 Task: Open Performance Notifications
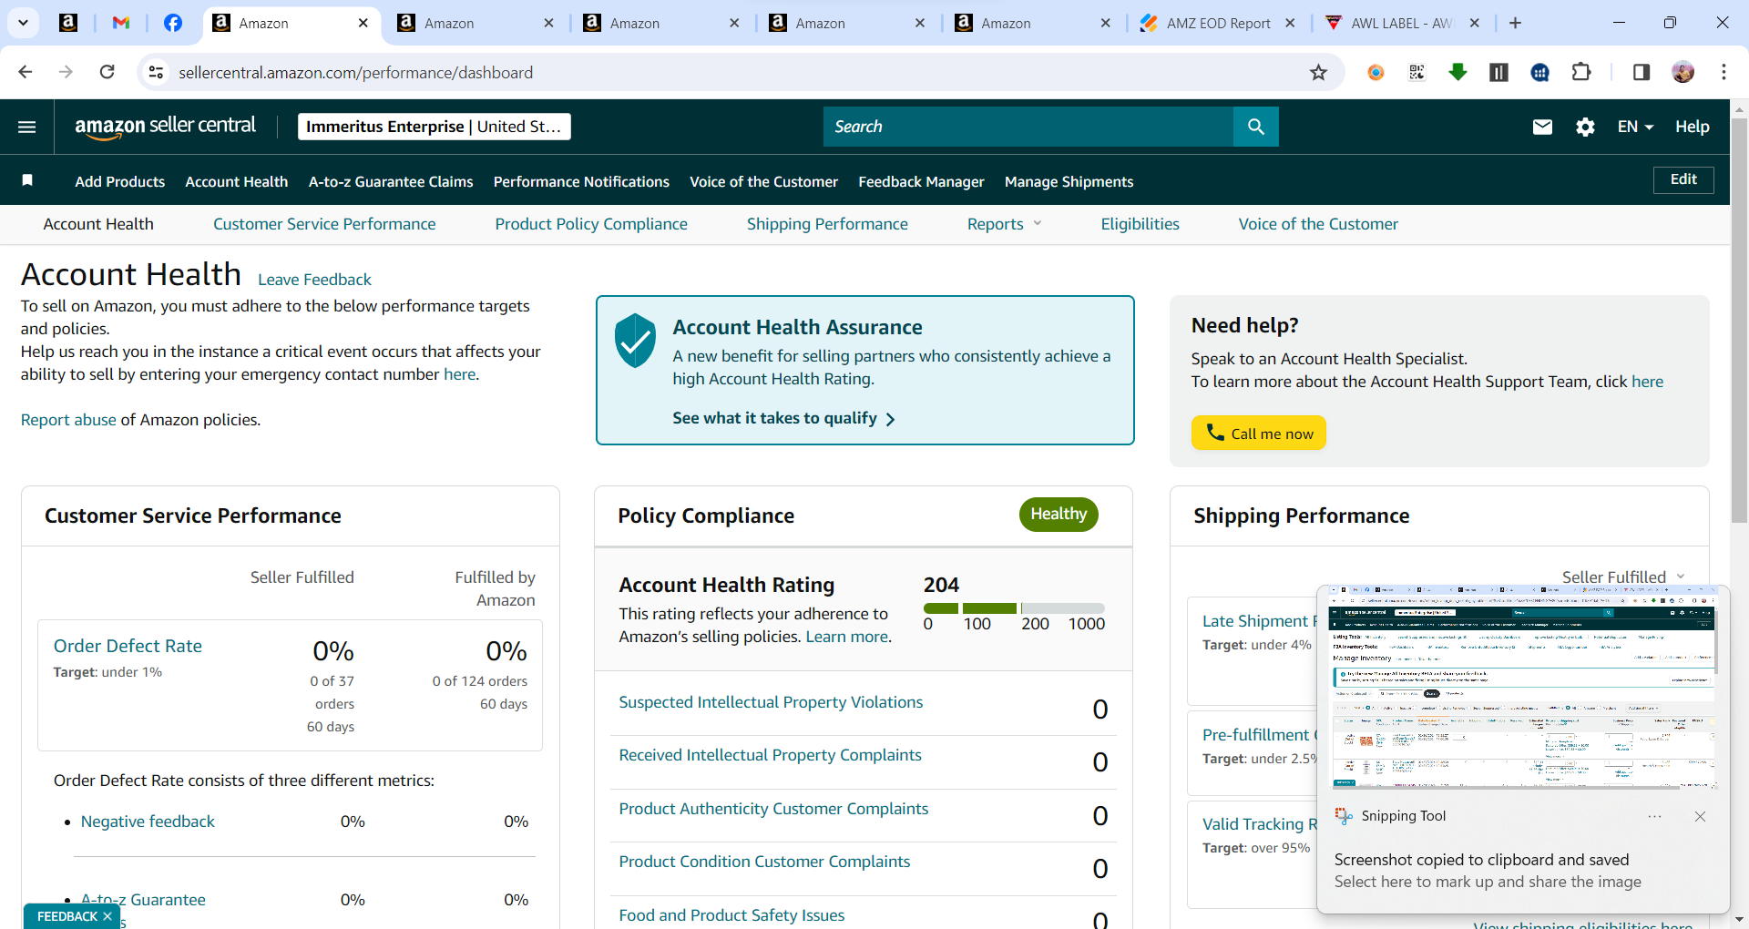point(581,181)
